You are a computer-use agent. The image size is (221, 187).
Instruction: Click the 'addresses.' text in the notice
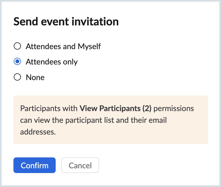click(38, 132)
